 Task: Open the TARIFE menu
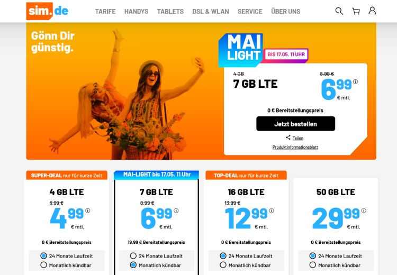[x=105, y=12]
